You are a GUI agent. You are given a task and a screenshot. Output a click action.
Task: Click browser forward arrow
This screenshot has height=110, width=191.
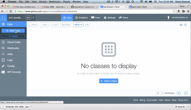6,11
